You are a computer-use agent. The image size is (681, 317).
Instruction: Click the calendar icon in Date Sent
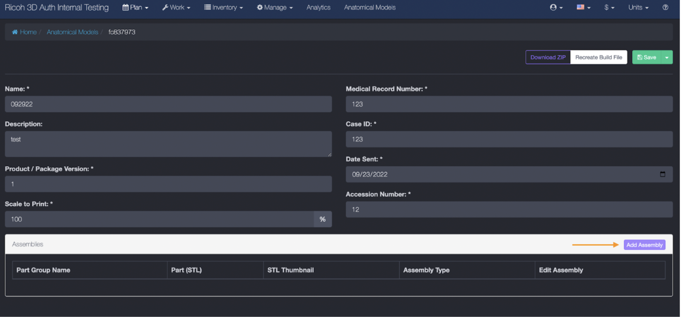(662, 174)
